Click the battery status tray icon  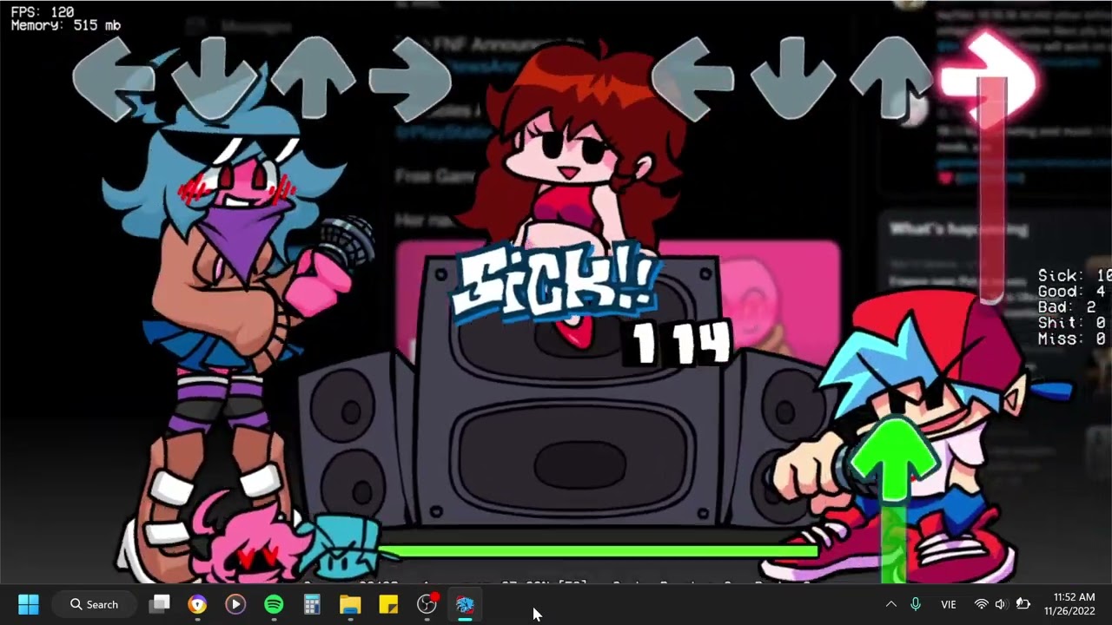pos(1023,604)
